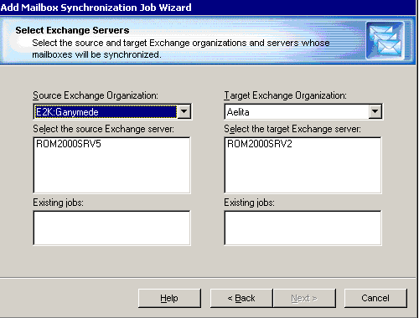Click the Next button
The width and height of the screenshot is (419, 318).
tap(304, 298)
